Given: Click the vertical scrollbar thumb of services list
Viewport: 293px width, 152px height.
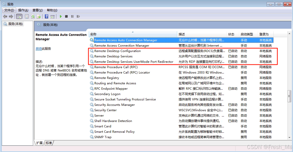Looking at the screenshot, I should (x=289, y=96).
